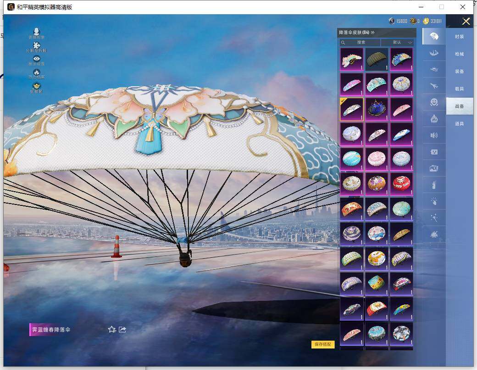477x370 pixels.
Task: Select the parachute skins category icon
Action: click(433, 36)
